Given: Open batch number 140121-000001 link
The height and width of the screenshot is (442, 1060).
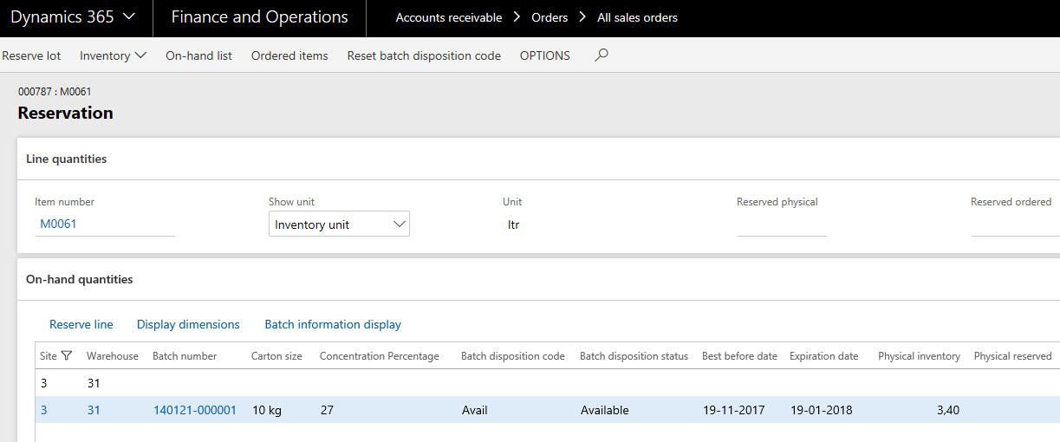Looking at the screenshot, I should [x=194, y=410].
